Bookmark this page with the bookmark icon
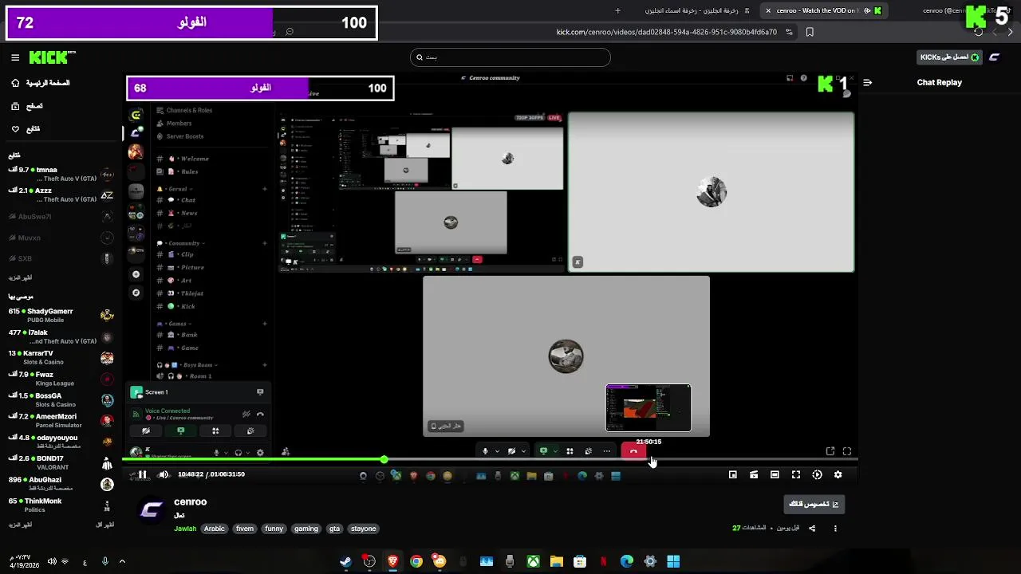 810,32
